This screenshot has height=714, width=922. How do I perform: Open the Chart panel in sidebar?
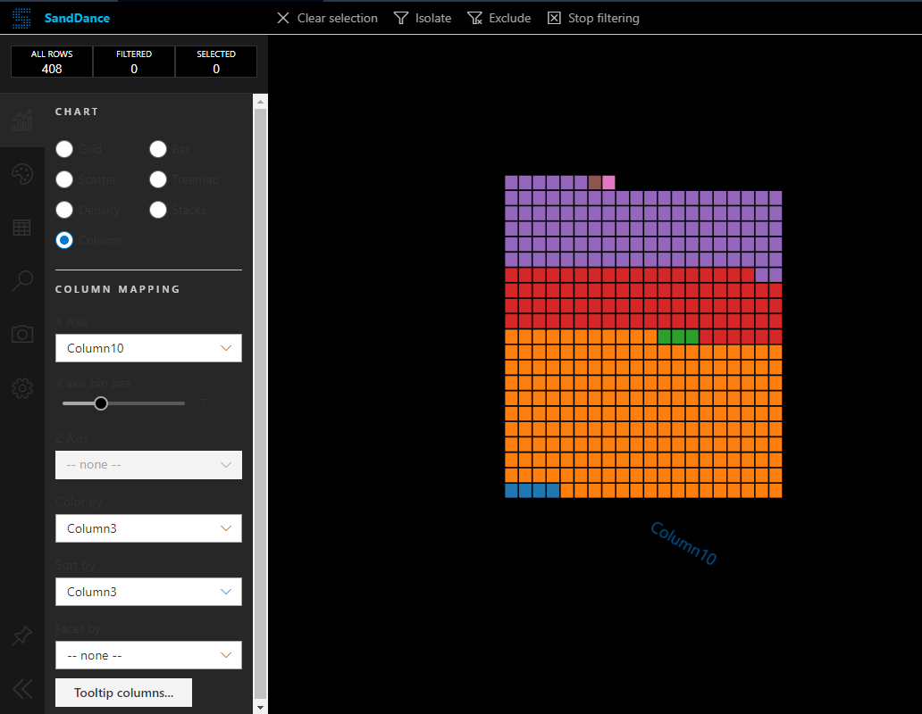pos(22,120)
